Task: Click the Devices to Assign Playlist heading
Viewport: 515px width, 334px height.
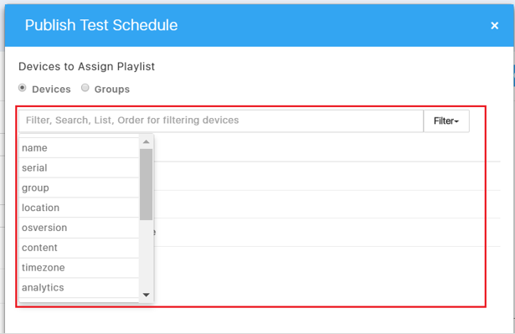Action: point(86,66)
